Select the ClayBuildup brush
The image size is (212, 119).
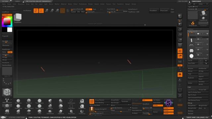click(x=18, y=106)
